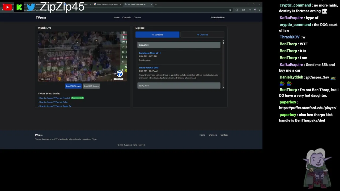Open Home in top navigation
This screenshot has width=340, height=191.
click(x=117, y=18)
